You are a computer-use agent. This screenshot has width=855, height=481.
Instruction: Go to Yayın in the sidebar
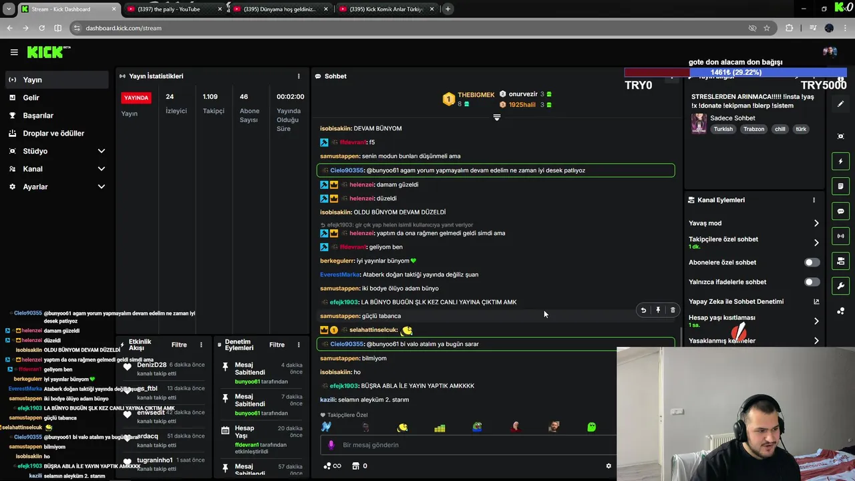(x=57, y=79)
